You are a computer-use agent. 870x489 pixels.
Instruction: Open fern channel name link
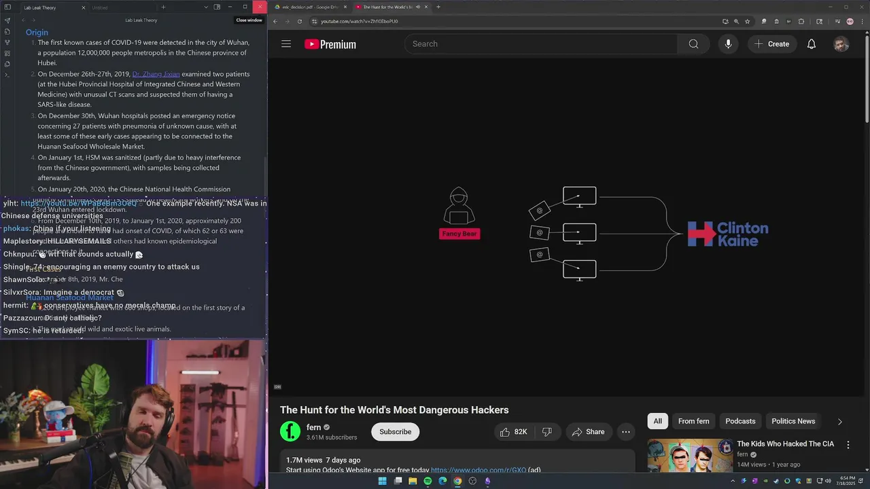tap(313, 427)
